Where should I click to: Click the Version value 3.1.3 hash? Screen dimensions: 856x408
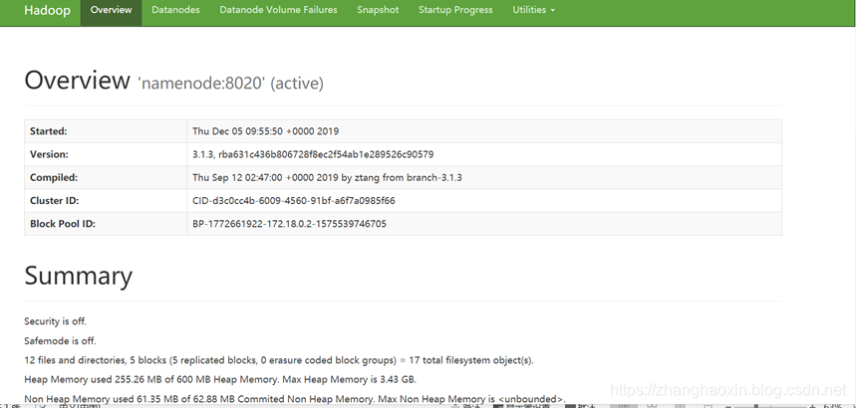(x=313, y=154)
